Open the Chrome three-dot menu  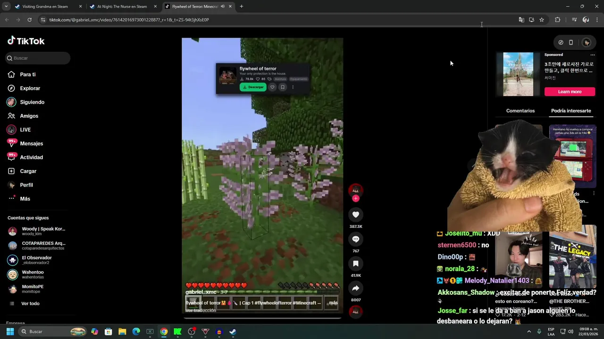coord(597,20)
